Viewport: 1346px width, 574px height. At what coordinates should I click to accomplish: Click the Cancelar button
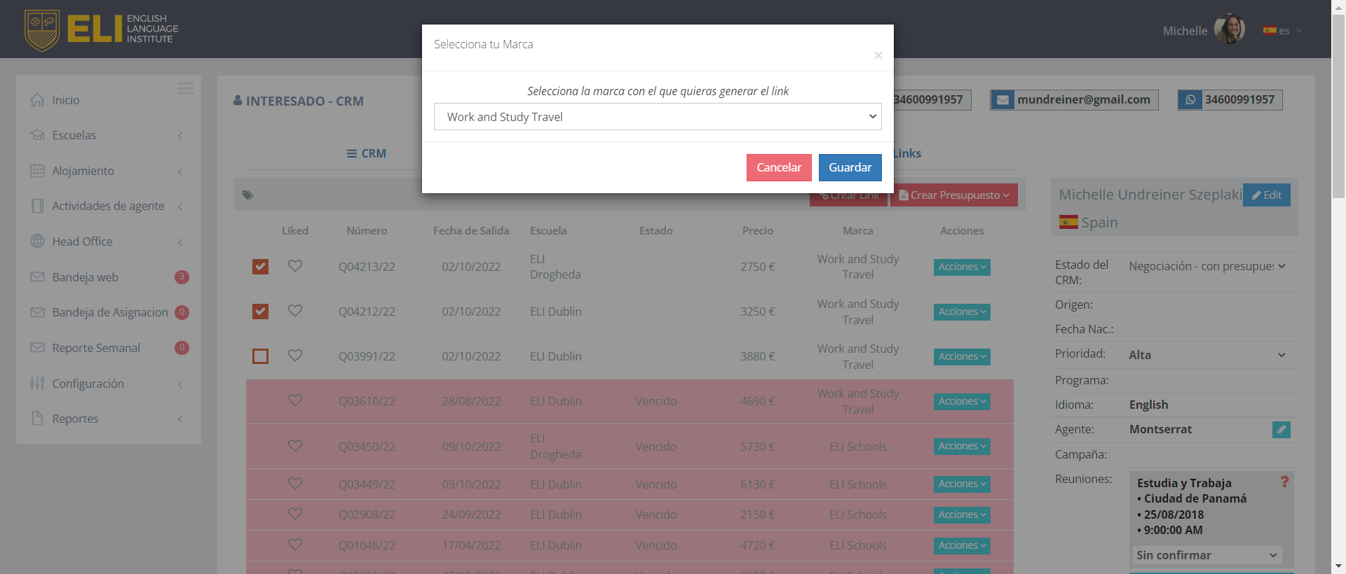778,167
